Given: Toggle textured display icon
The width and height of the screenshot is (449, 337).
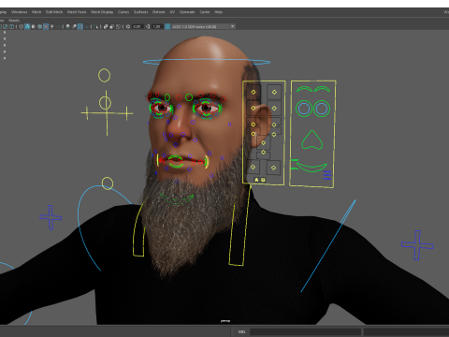Looking at the screenshot, I should [x=46, y=27].
